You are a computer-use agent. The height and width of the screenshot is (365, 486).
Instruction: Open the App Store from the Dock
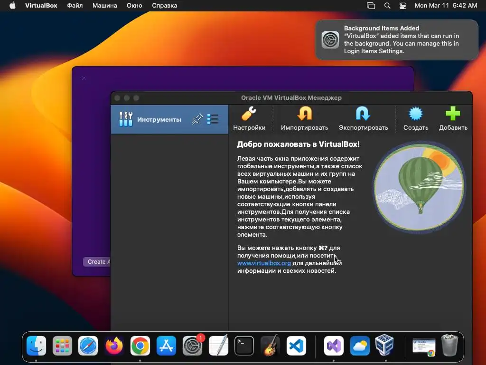coord(166,346)
